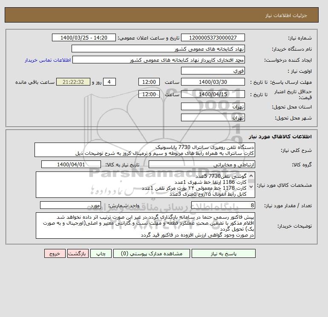Click delivery city field 'تهران'
Viewport: 328px width, 317px height.
click(x=213, y=117)
